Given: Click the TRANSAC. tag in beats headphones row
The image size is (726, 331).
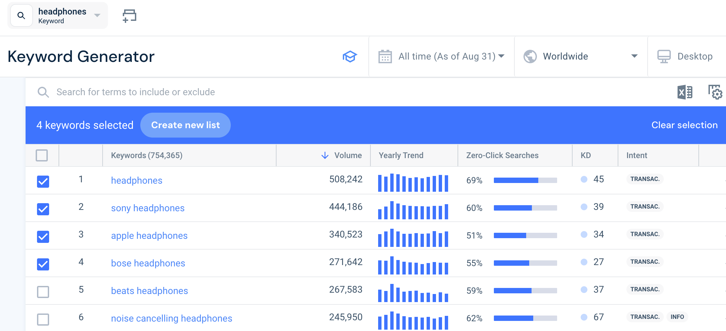Looking at the screenshot, I should click(x=645, y=289).
